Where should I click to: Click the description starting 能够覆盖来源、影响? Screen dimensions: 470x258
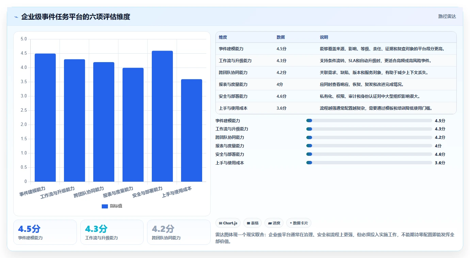tap(383, 49)
